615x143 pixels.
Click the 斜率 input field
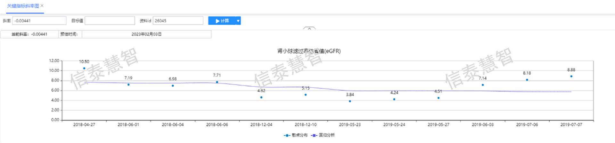pos(39,21)
